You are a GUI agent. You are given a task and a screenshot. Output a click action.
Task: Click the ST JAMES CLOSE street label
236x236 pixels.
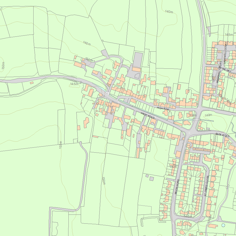(x=207, y=186)
